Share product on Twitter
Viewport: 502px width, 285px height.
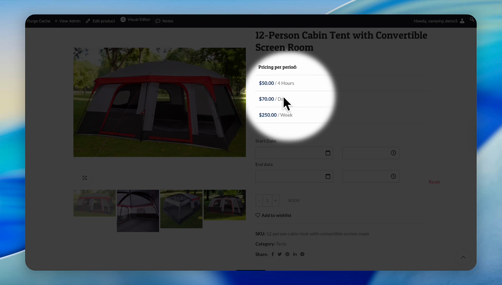tap(280, 254)
